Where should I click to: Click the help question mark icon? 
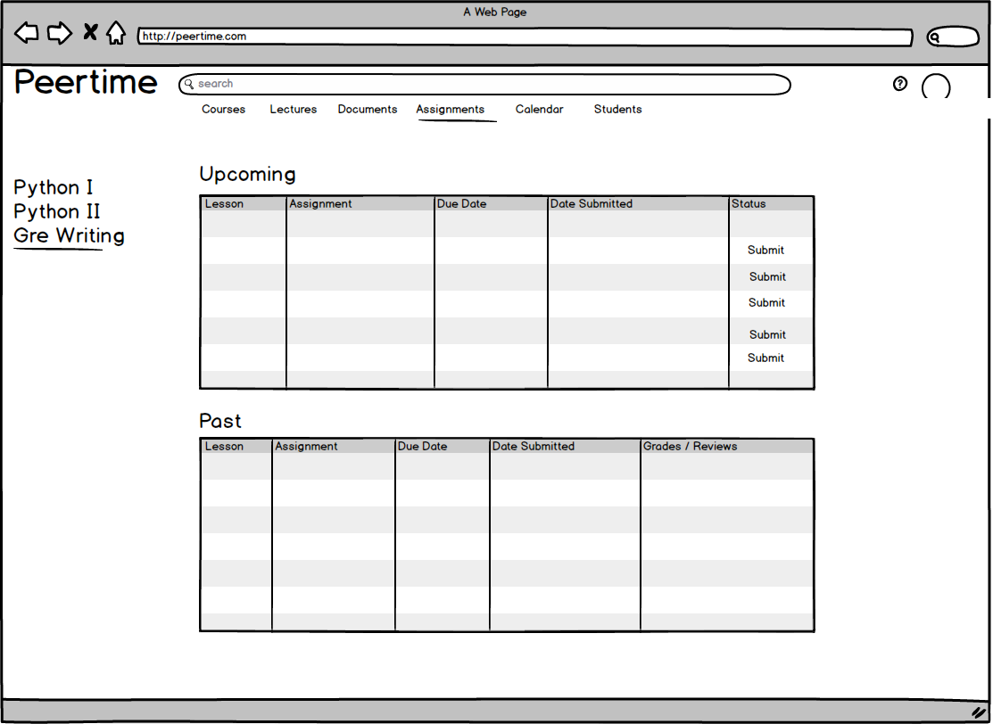pos(899,84)
